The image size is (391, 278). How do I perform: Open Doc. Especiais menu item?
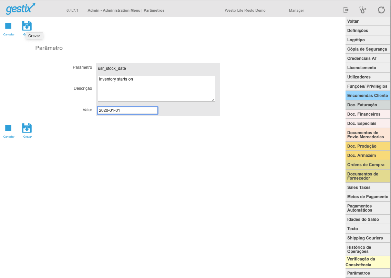tap(368, 123)
